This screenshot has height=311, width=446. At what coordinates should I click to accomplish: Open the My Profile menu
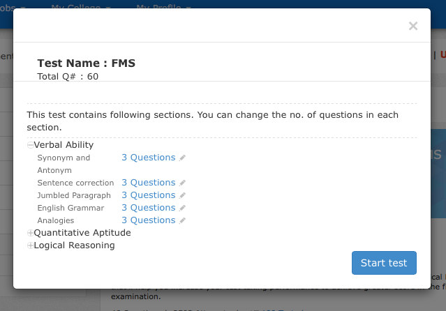(x=163, y=6)
